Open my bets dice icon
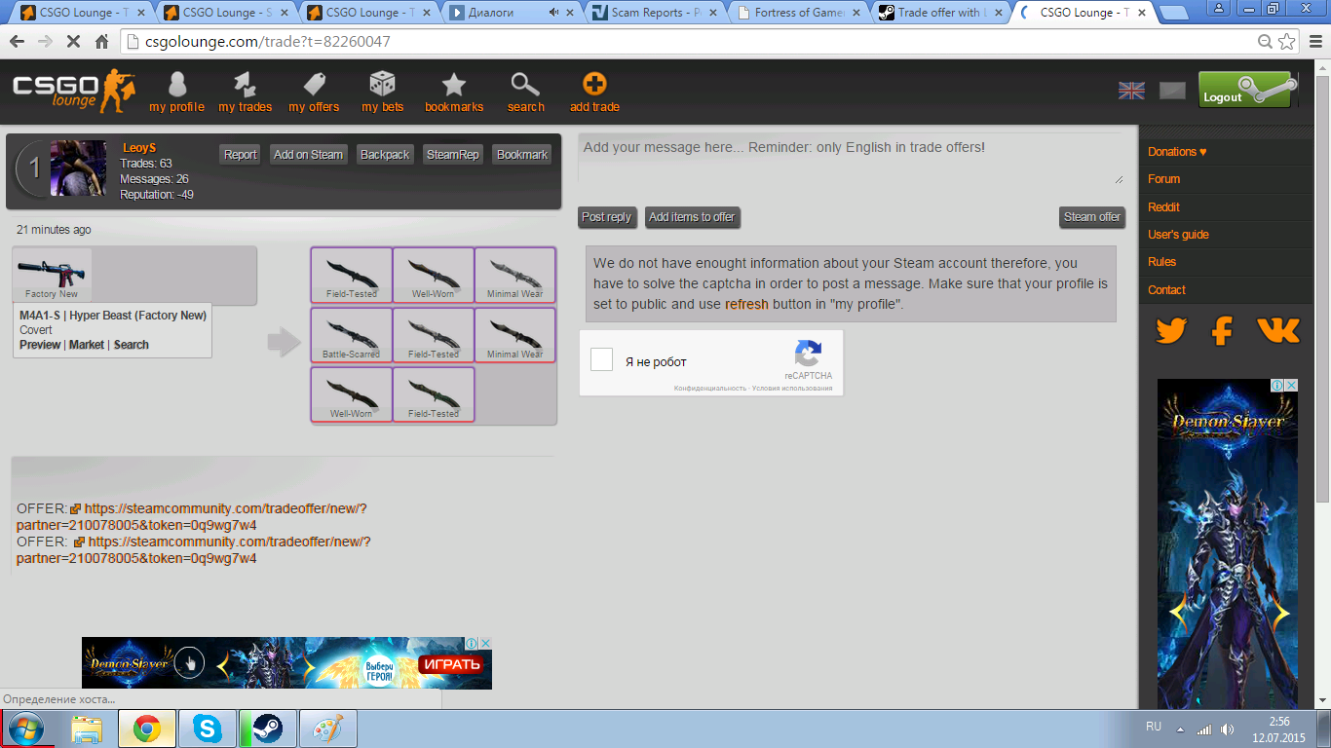 (382, 86)
